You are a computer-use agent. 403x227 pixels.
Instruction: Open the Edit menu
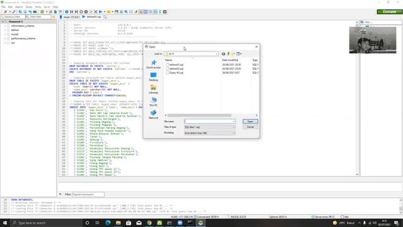(10, 7)
